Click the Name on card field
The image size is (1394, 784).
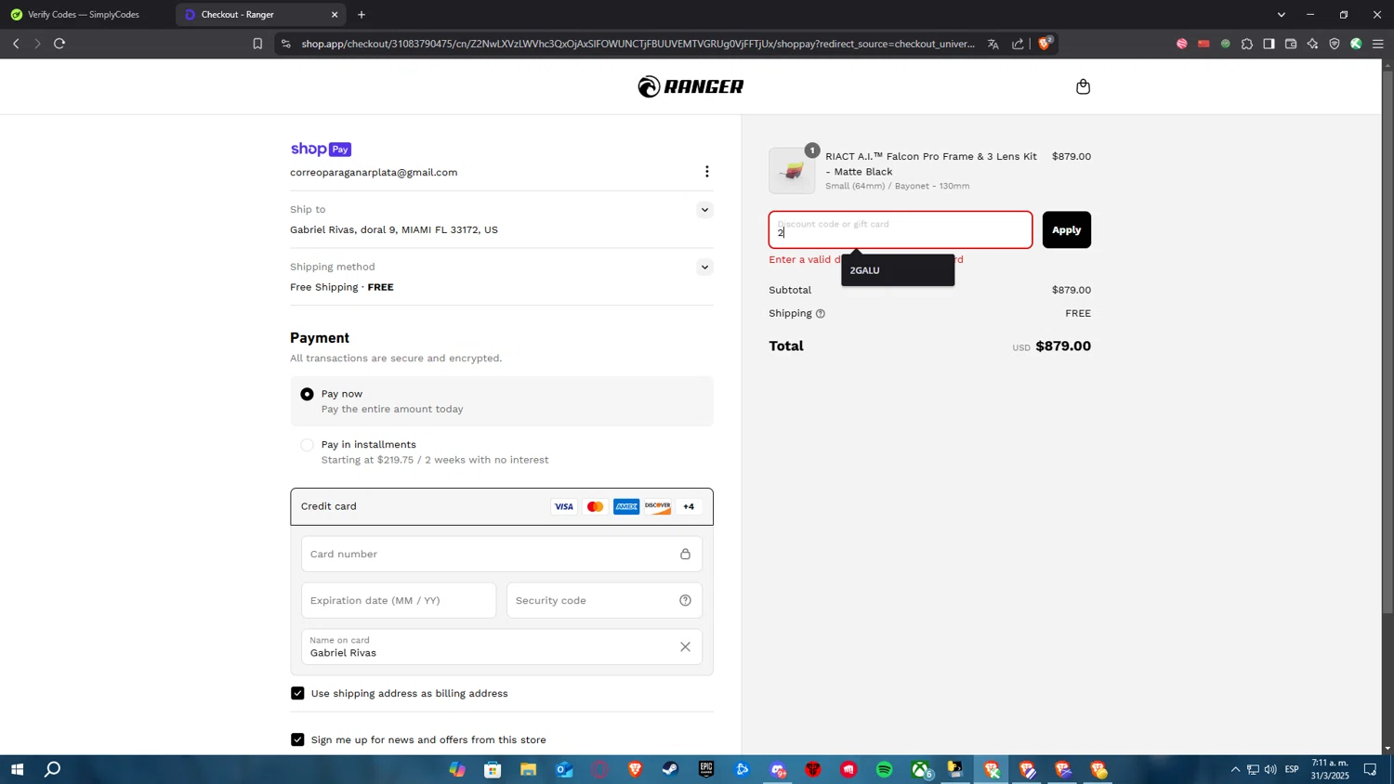(x=501, y=647)
